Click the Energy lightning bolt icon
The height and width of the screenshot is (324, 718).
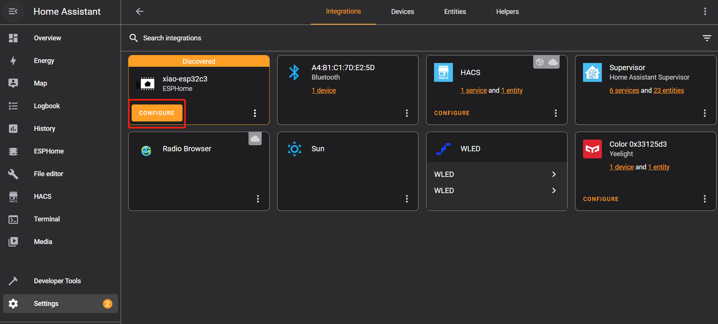coord(13,61)
